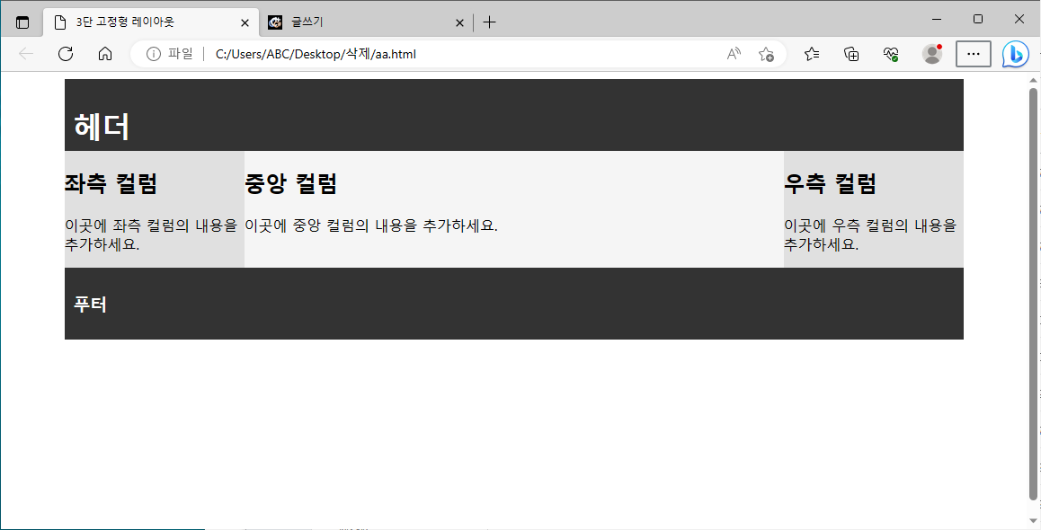Click the scrollbar down arrow
1041x530 pixels.
point(1033,520)
